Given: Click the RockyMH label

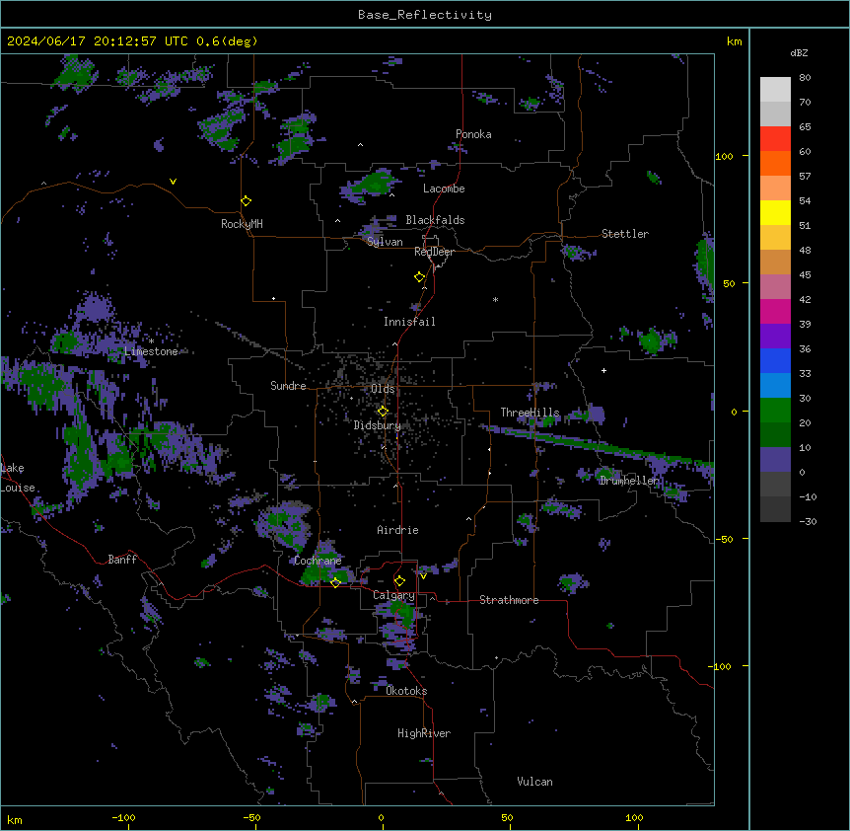Looking at the screenshot, I should 242,224.
